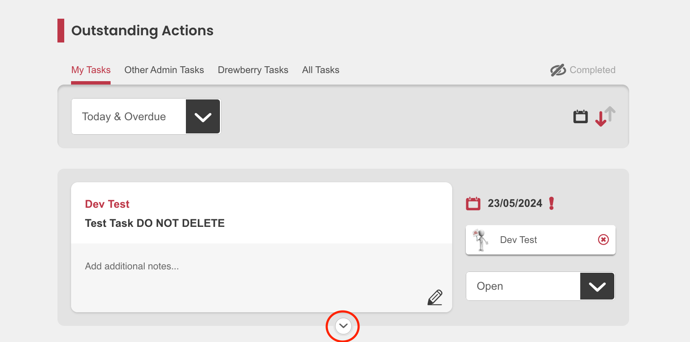This screenshot has height=342, width=690.
Task: Open the red Dev Test task link
Action: coord(107,204)
